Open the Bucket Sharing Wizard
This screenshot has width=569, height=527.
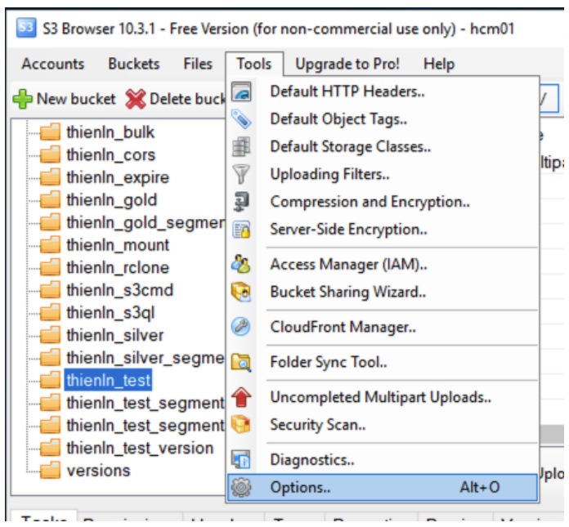(x=348, y=292)
